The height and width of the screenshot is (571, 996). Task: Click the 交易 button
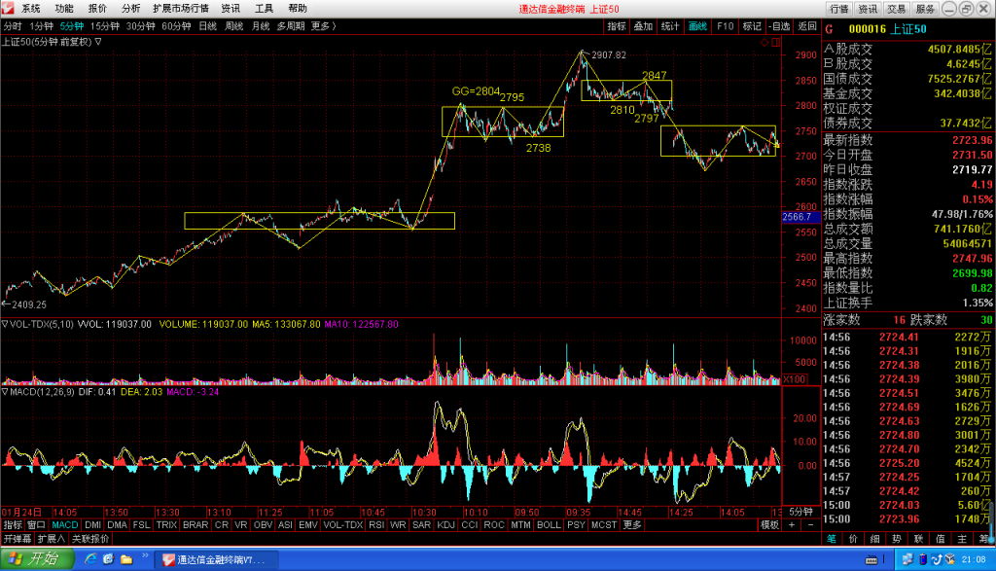tap(896, 8)
